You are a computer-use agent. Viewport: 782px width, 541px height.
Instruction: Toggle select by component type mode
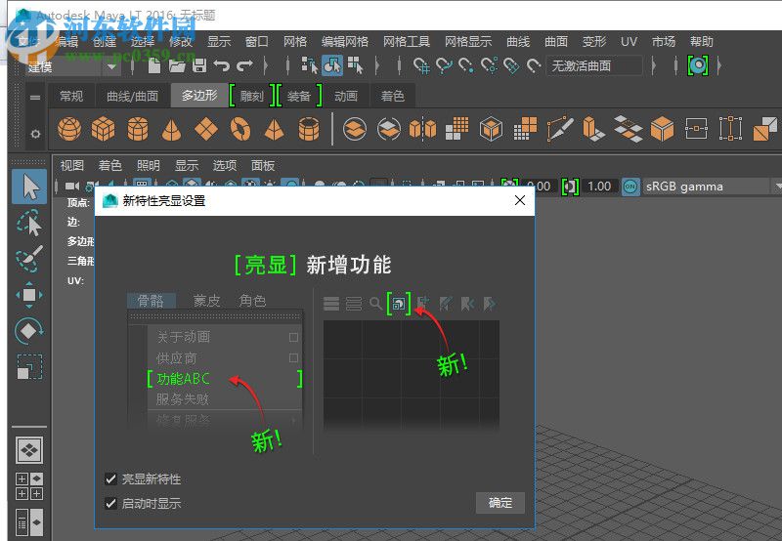pyautogui.click(x=356, y=65)
